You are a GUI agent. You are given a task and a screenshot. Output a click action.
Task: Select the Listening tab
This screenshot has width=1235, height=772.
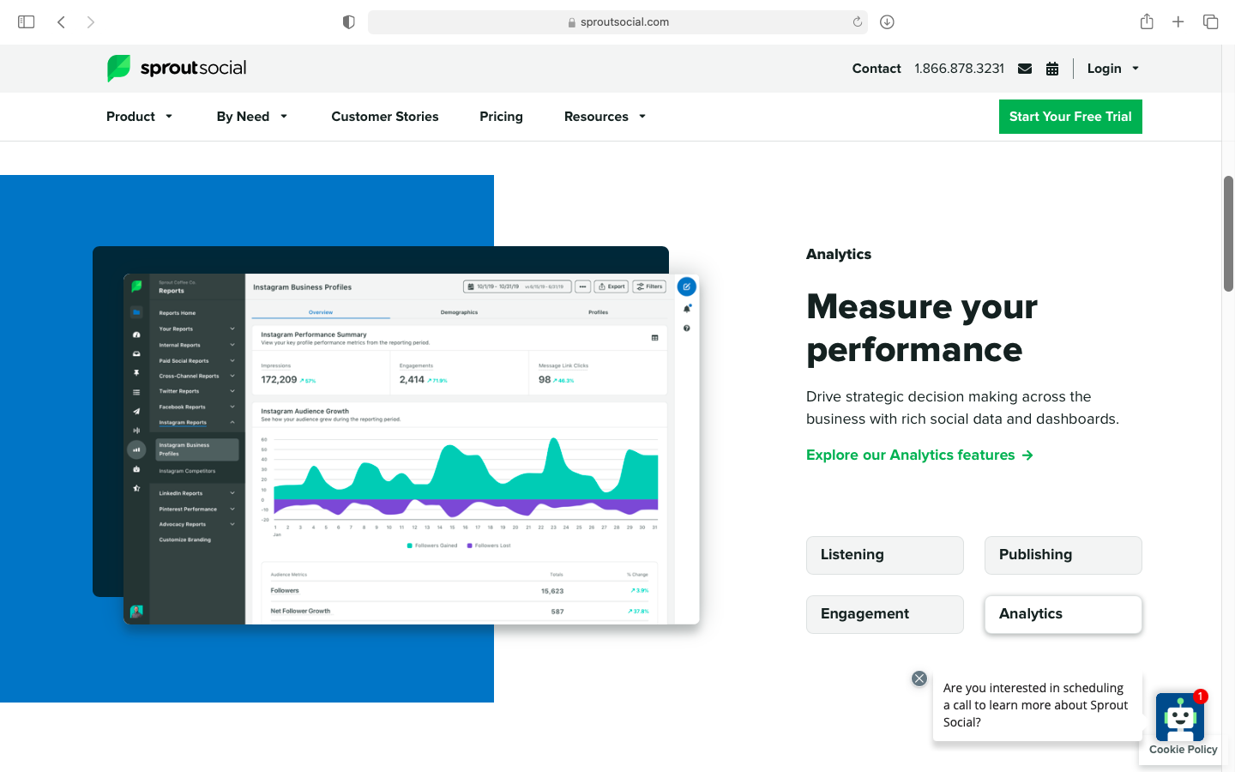click(885, 555)
